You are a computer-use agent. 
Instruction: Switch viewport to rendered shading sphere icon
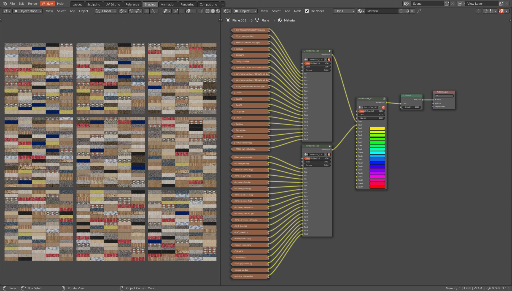[218, 11]
